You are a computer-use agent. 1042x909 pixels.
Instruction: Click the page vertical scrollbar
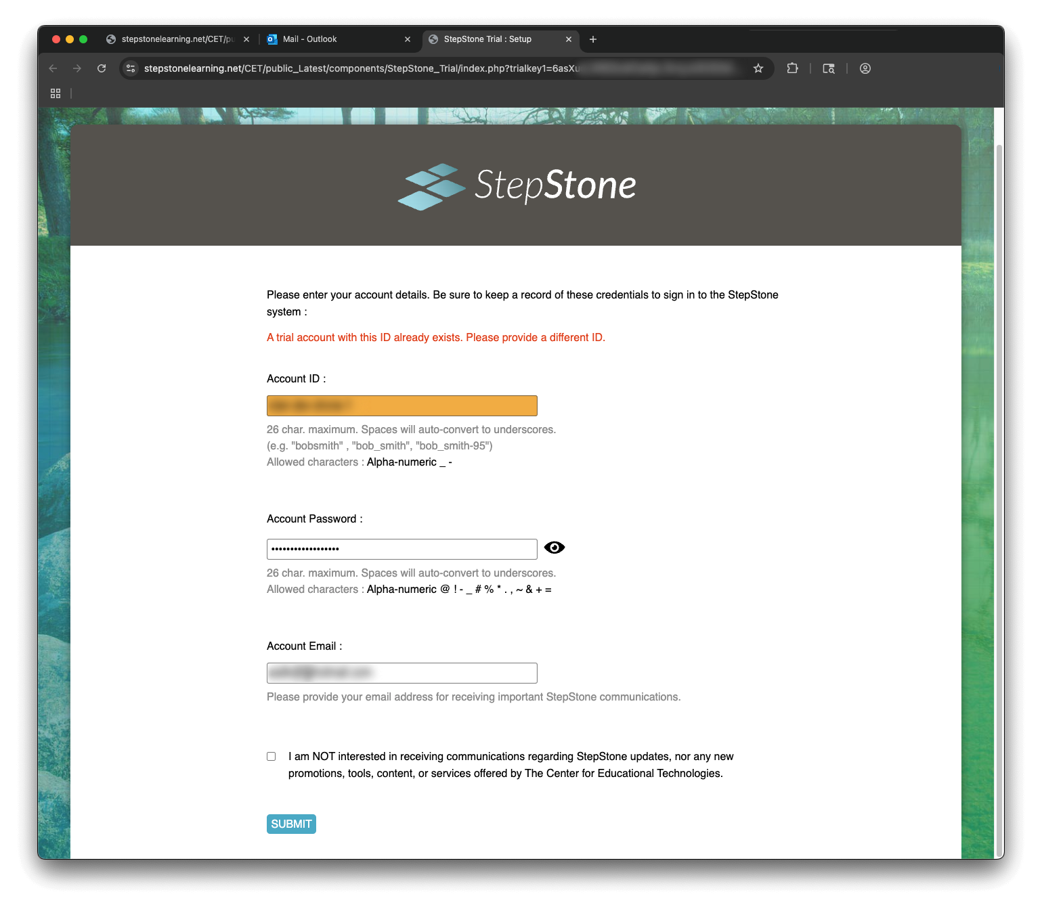[x=999, y=501]
